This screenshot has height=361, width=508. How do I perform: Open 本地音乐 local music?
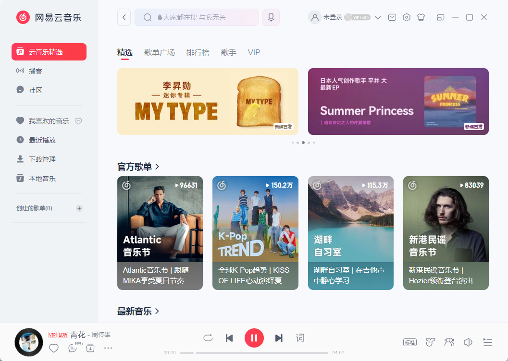[49, 179]
